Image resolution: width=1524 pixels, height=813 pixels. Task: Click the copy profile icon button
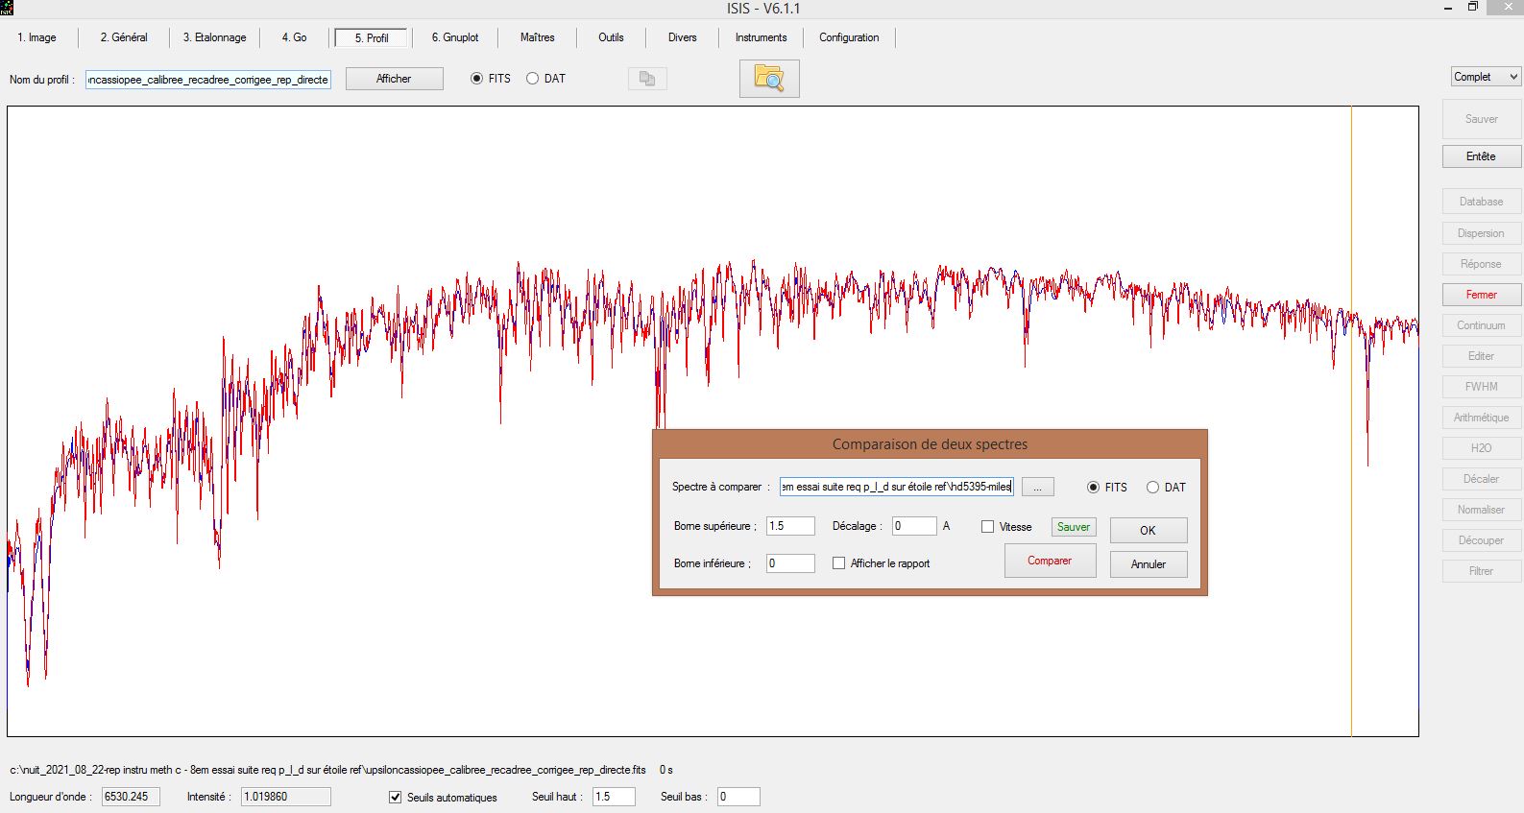tap(647, 79)
